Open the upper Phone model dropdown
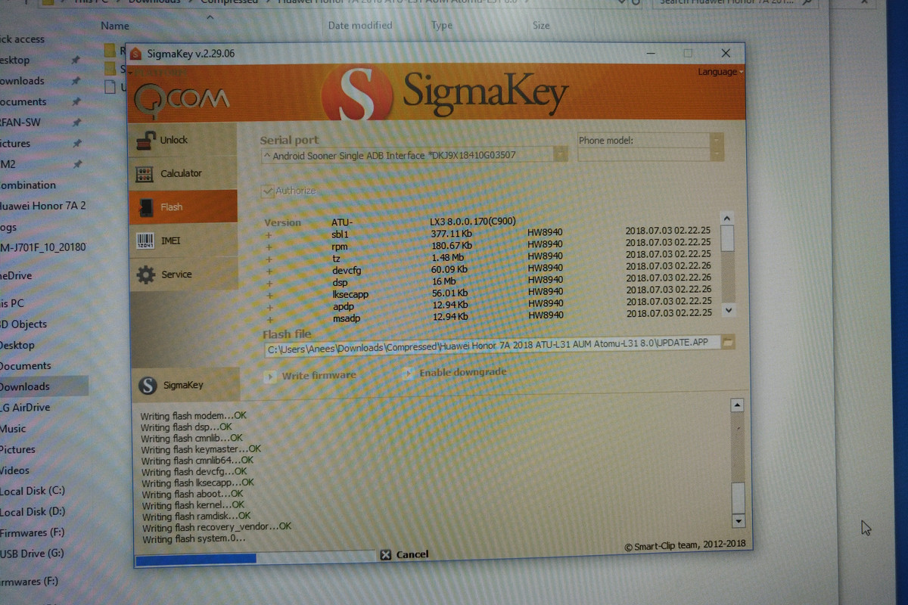Screen dimensions: 908x605 [717, 140]
